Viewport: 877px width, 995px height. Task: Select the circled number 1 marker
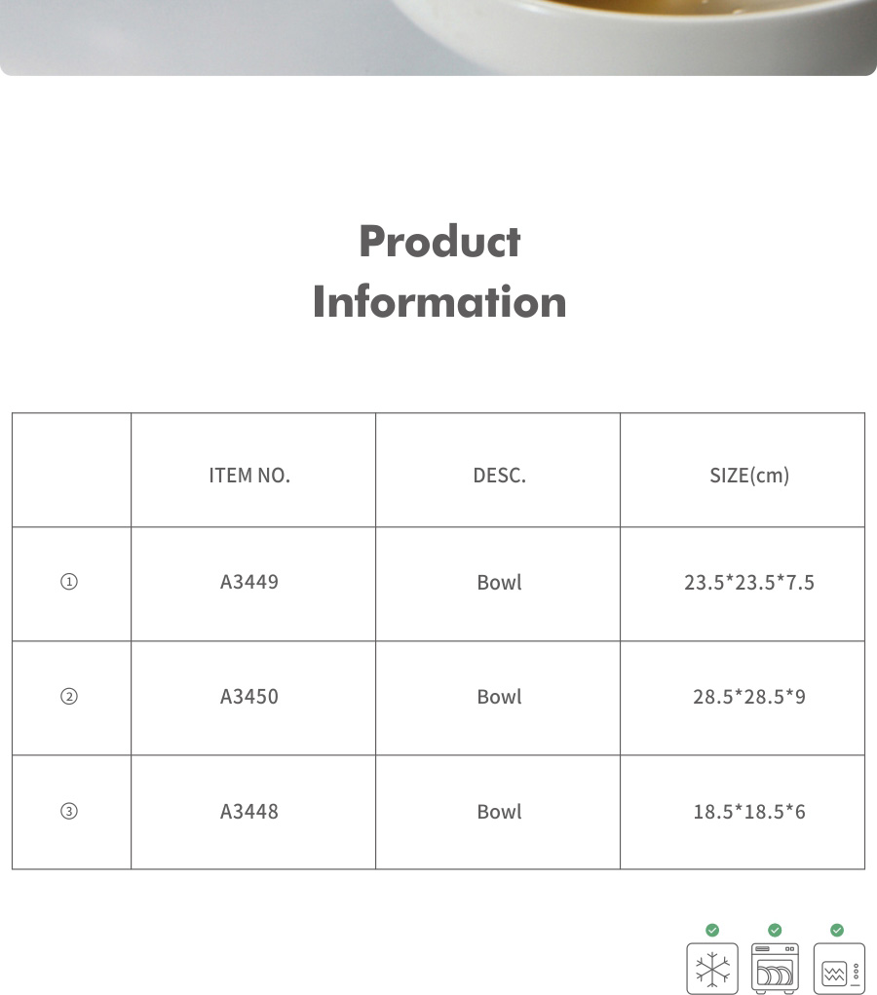click(69, 583)
